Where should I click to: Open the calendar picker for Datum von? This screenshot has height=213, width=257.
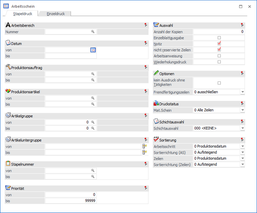pos(93,50)
